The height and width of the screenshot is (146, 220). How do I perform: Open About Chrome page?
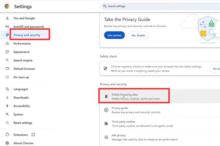pos(23,143)
